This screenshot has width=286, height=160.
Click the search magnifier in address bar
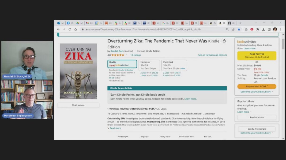[227, 29]
